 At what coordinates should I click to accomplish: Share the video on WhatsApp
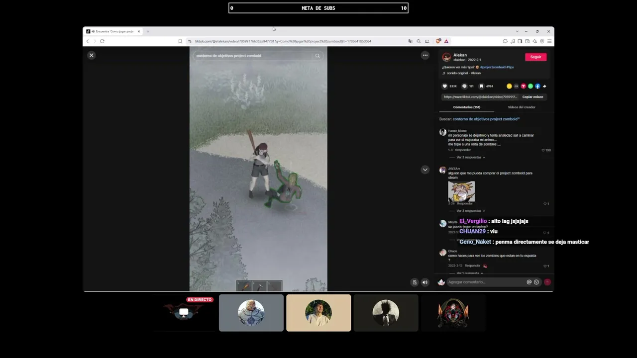pos(531,86)
